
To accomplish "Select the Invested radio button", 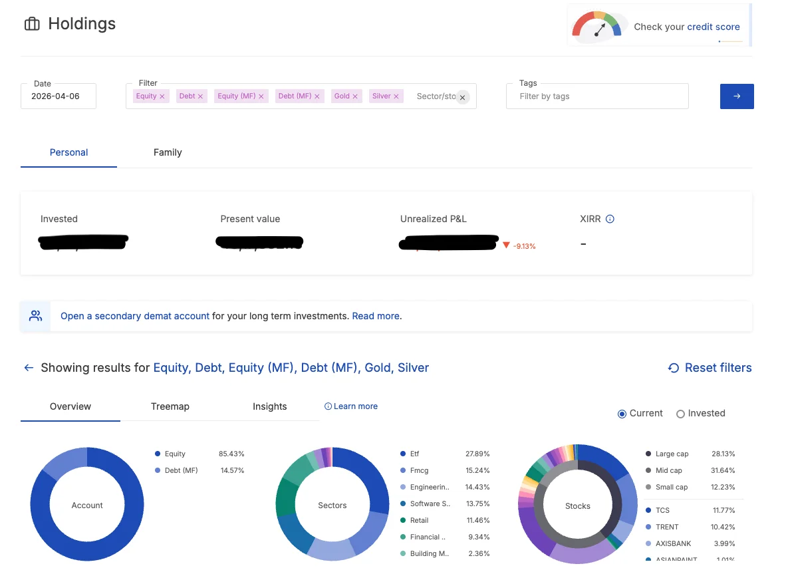I will (680, 414).
